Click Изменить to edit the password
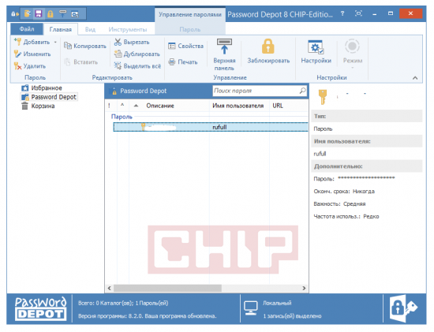 tap(32, 54)
